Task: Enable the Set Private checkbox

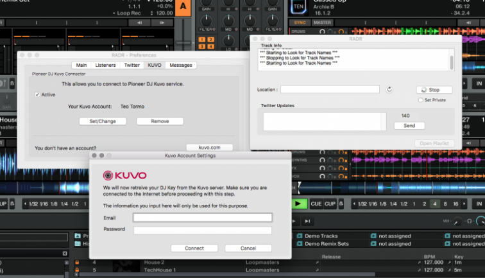Action: point(420,100)
